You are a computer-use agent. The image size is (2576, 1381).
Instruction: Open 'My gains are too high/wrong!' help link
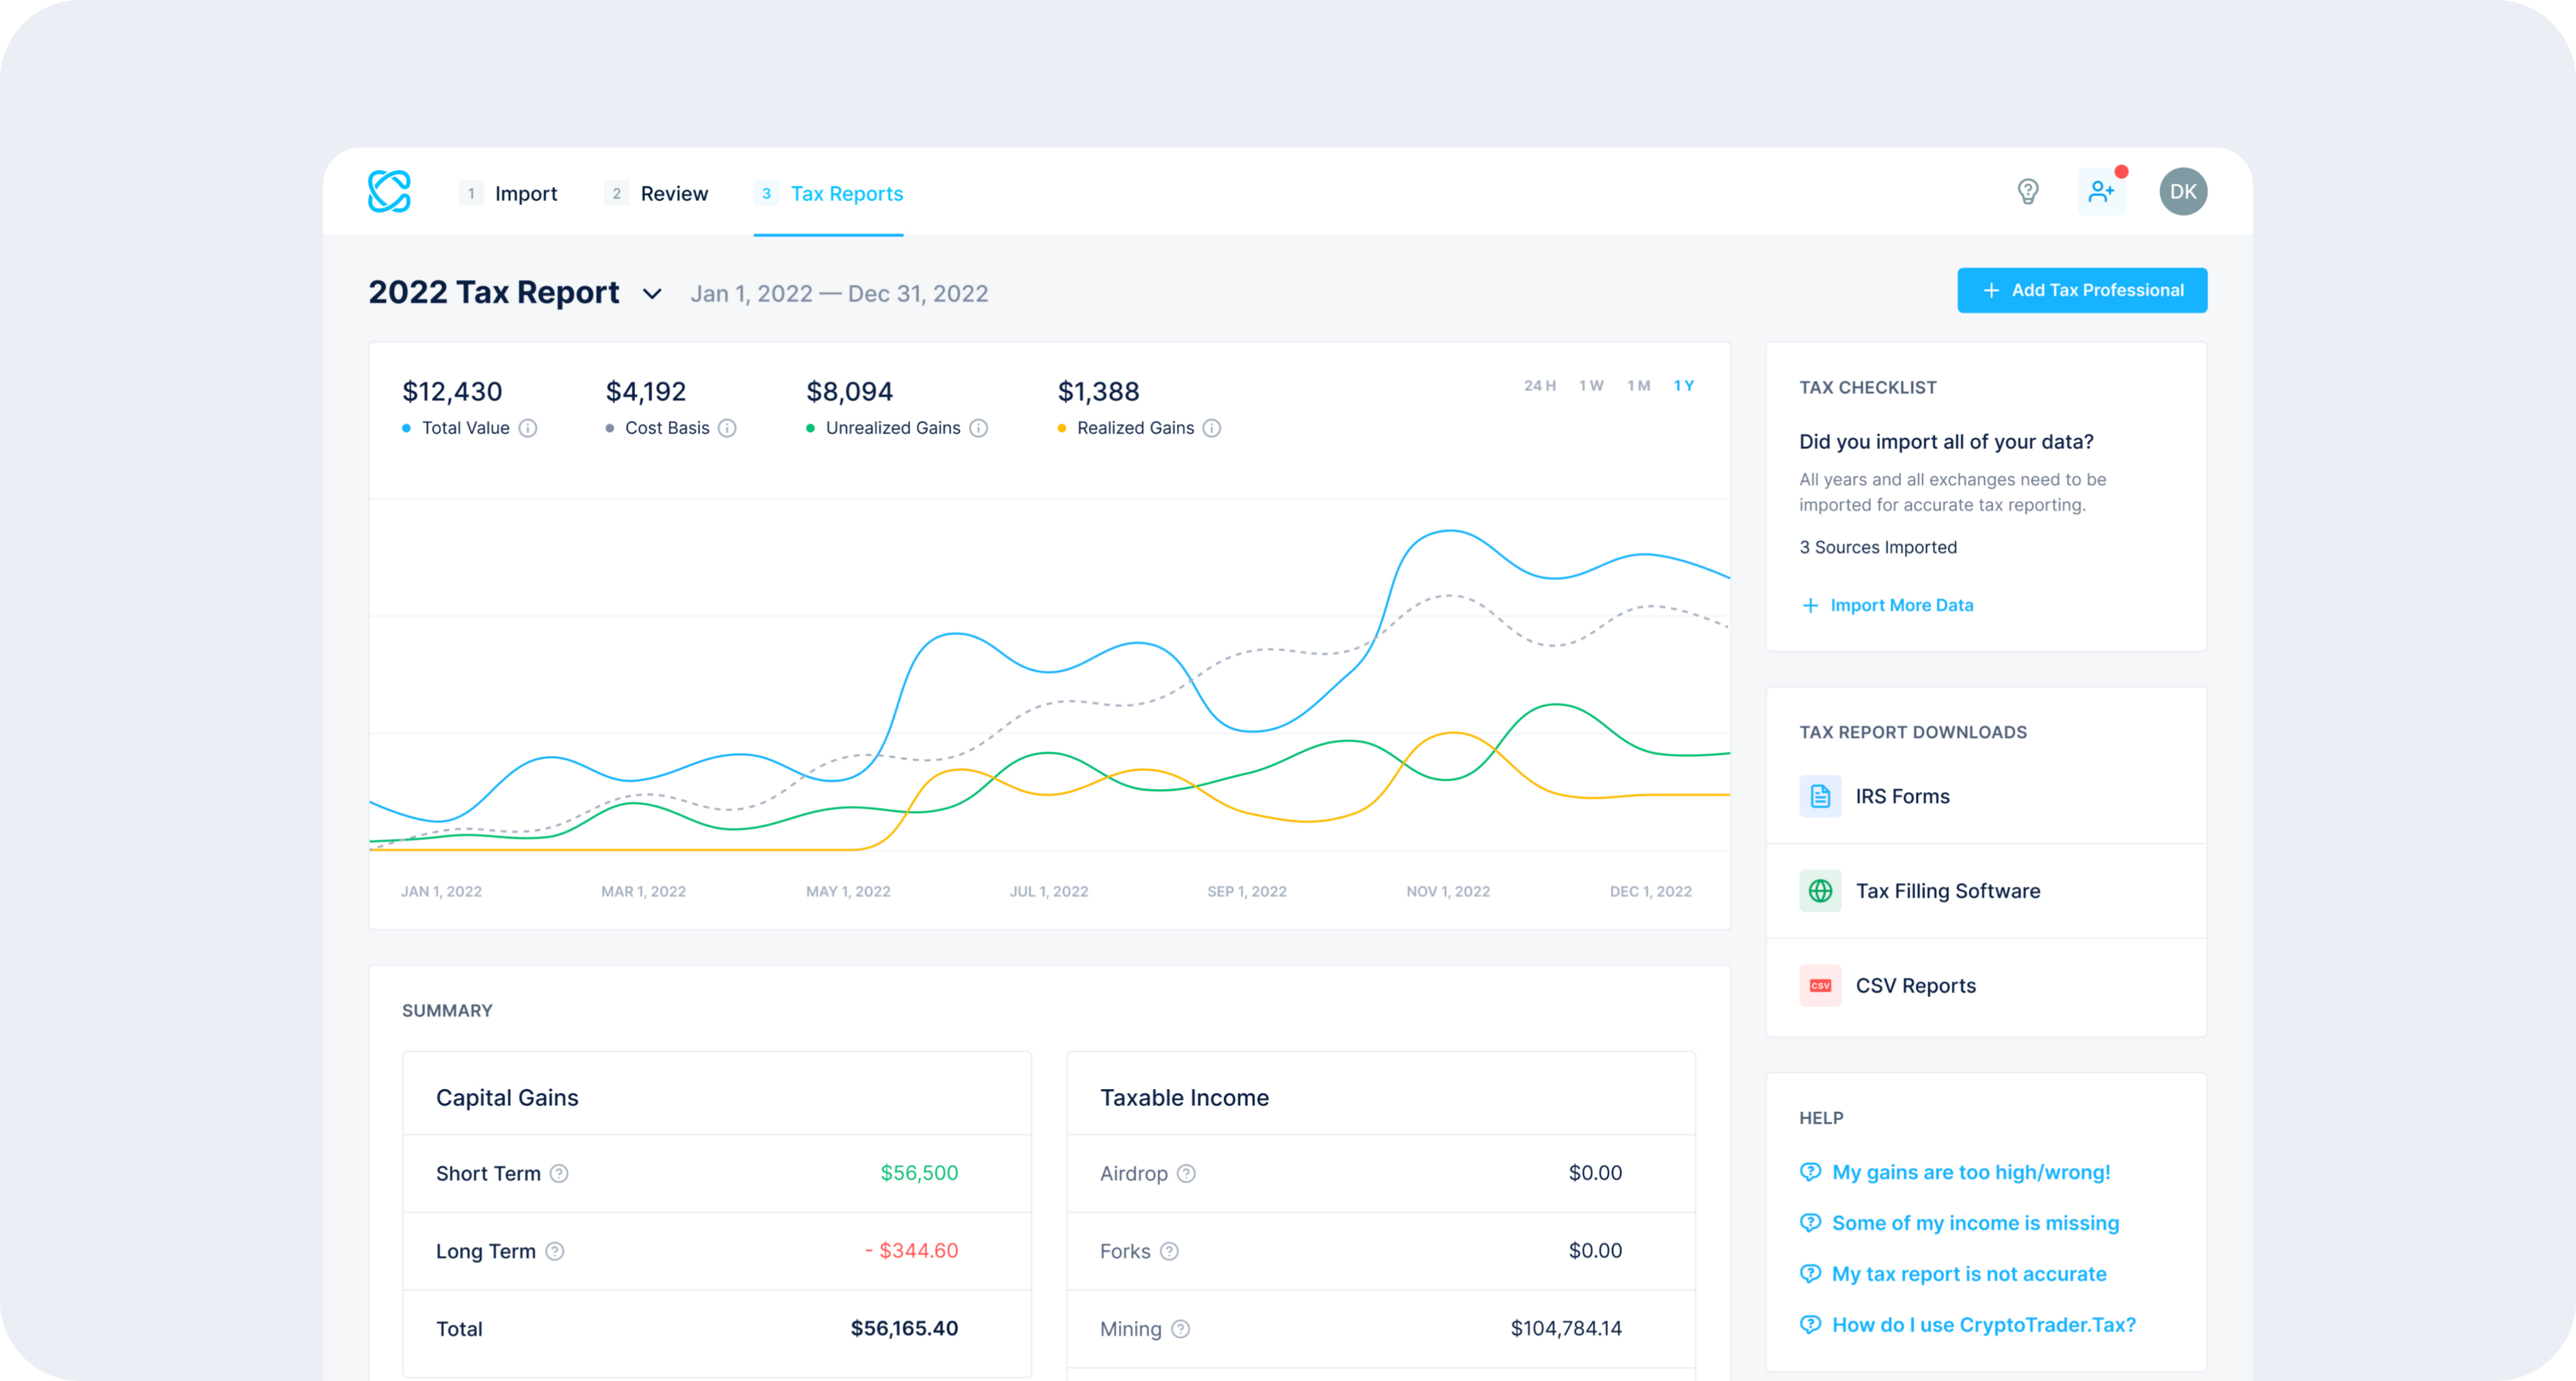pyautogui.click(x=1971, y=1172)
